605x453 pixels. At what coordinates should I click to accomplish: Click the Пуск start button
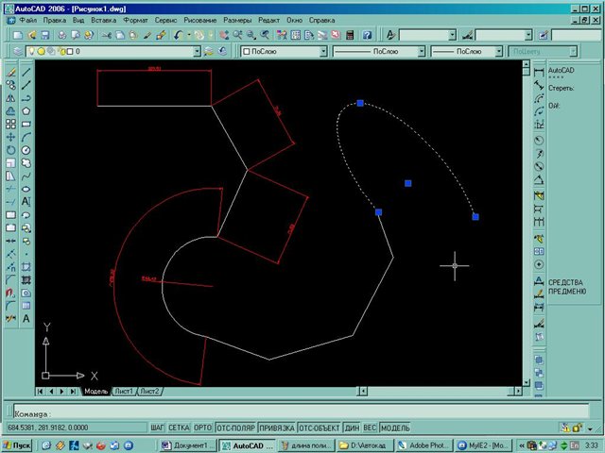click(x=18, y=445)
